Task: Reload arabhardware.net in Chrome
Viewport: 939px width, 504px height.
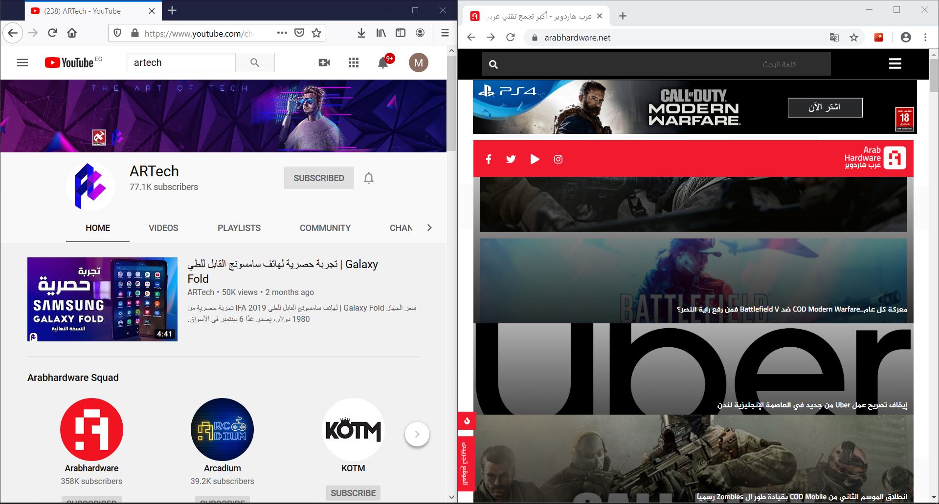Action: pos(511,38)
